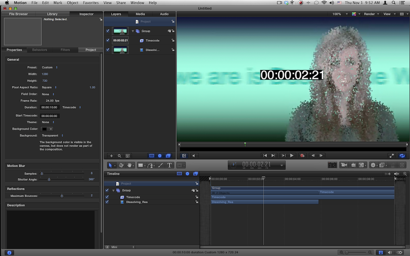Open the HUD window button
Viewport: 410px width, 256px height.
click(x=333, y=165)
